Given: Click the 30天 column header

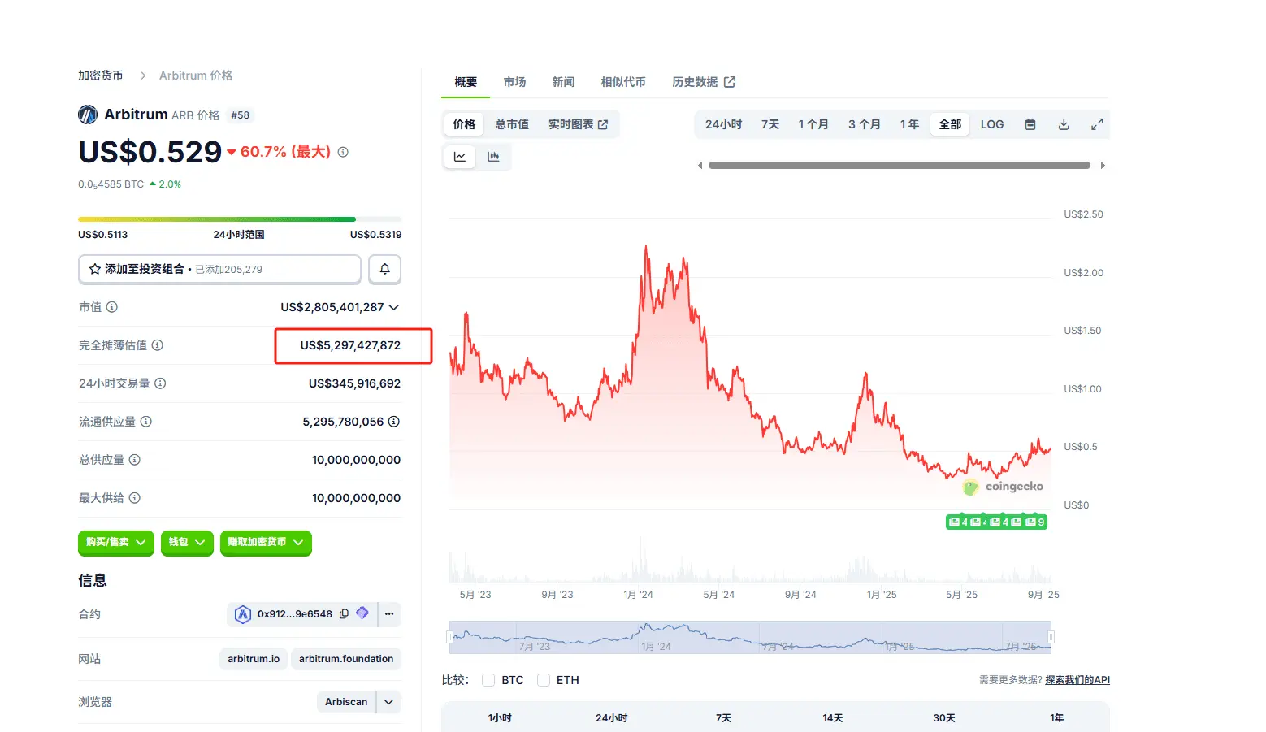Looking at the screenshot, I should tap(944, 718).
